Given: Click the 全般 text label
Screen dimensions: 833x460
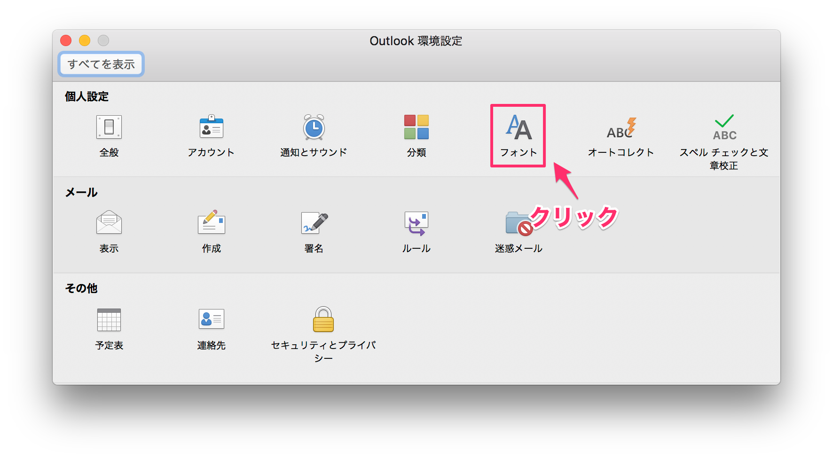Looking at the screenshot, I should tap(109, 152).
